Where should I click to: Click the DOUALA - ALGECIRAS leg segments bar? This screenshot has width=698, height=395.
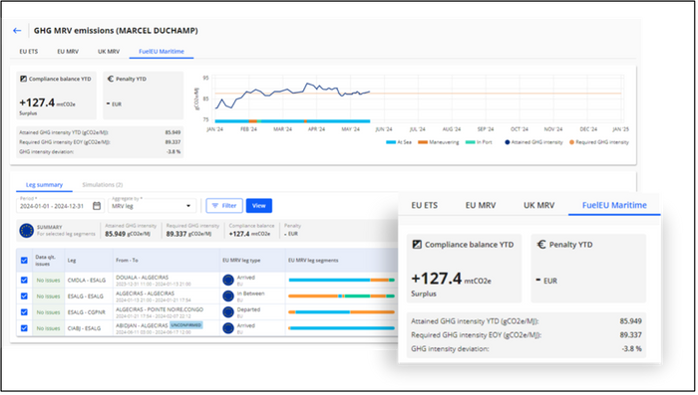341,280
